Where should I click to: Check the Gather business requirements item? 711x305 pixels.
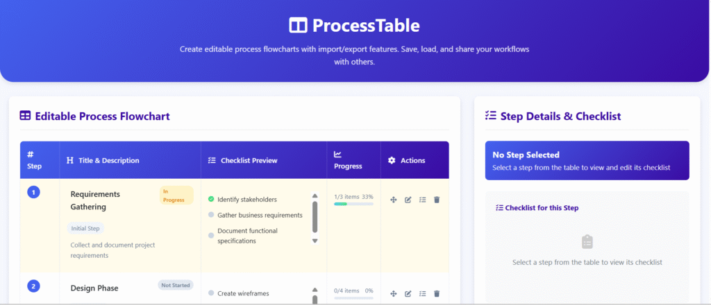click(211, 215)
